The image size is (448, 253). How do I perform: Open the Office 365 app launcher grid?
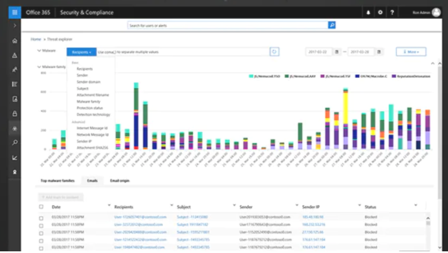click(14, 12)
